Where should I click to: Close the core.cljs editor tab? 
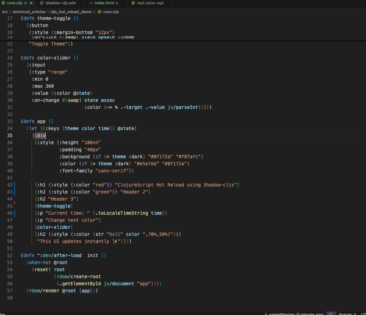[x=31, y=3]
